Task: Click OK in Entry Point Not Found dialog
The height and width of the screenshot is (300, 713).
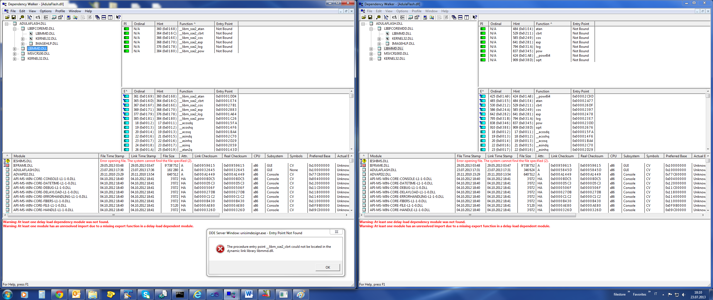Action: tap(328, 267)
